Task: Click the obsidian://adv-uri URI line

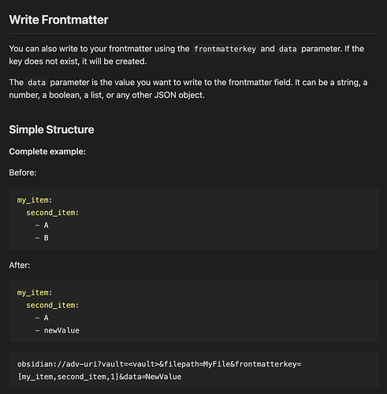Action: [x=159, y=370]
